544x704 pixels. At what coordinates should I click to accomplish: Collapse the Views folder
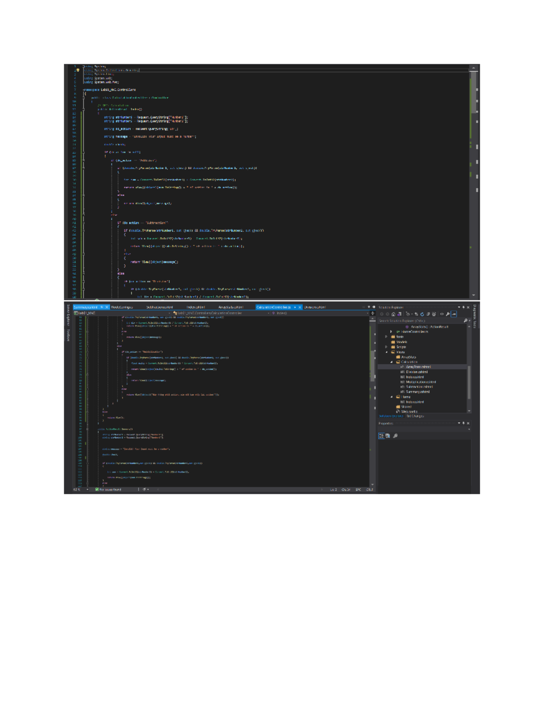coord(387,352)
